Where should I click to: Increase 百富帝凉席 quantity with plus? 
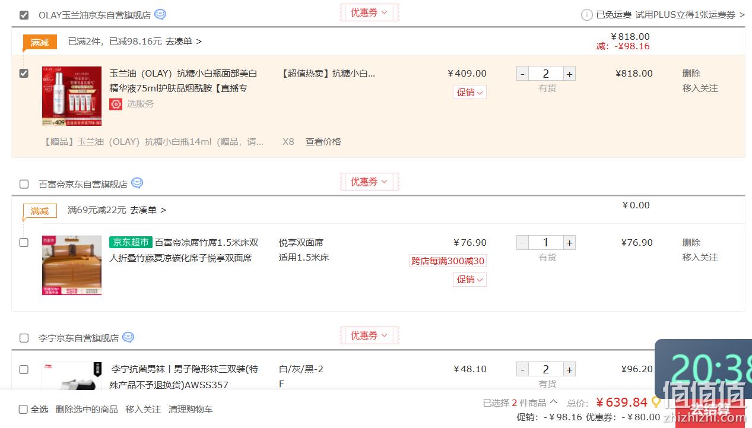point(569,243)
